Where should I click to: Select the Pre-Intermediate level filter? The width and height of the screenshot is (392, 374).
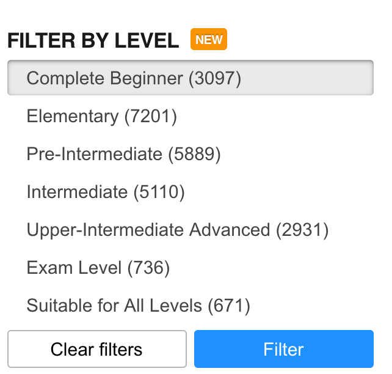pyautogui.click(x=123, y=154)
